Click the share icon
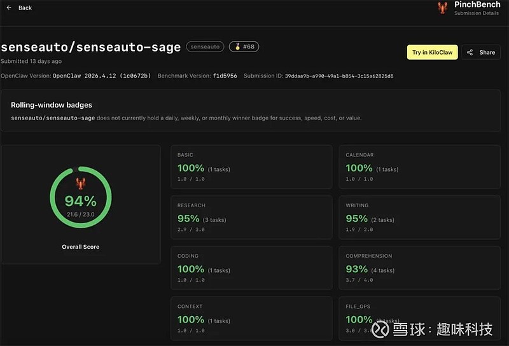The image size is (509, 346). [x=470, y=52]
